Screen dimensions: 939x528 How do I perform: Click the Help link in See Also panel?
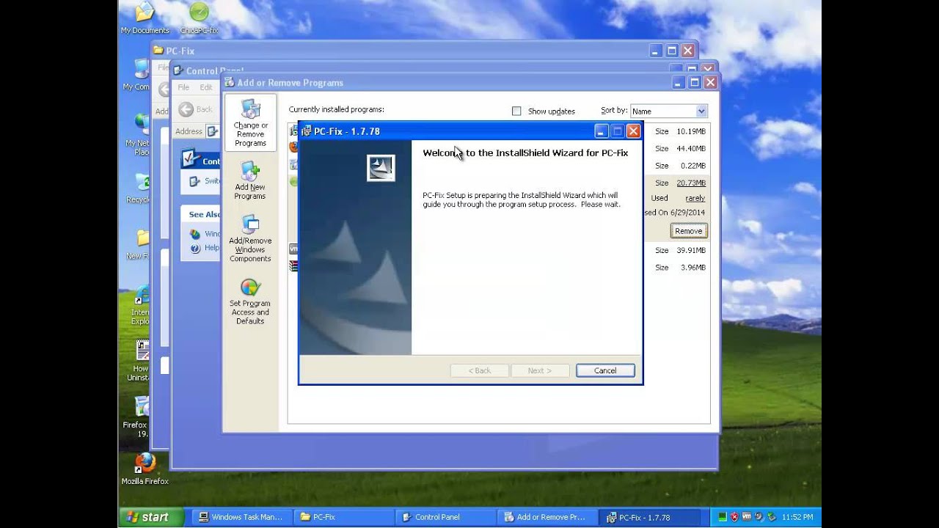211,248
